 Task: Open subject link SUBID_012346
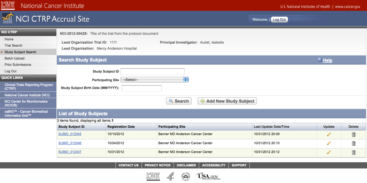pos(70,143)
